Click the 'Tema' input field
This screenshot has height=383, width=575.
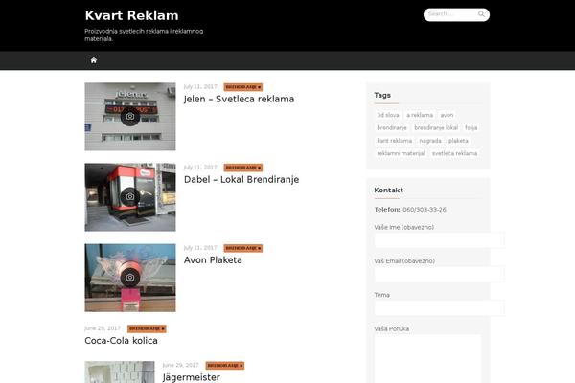point(439,308)
